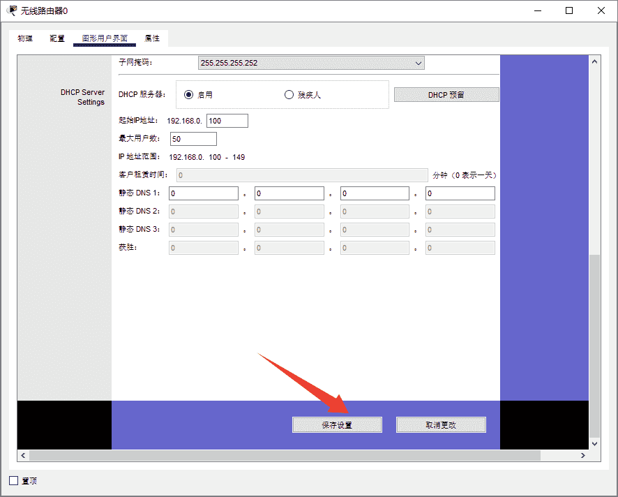Click horizontal scrollbar right arrow
The width and height of the screenshot is (618, 497).
582,456
